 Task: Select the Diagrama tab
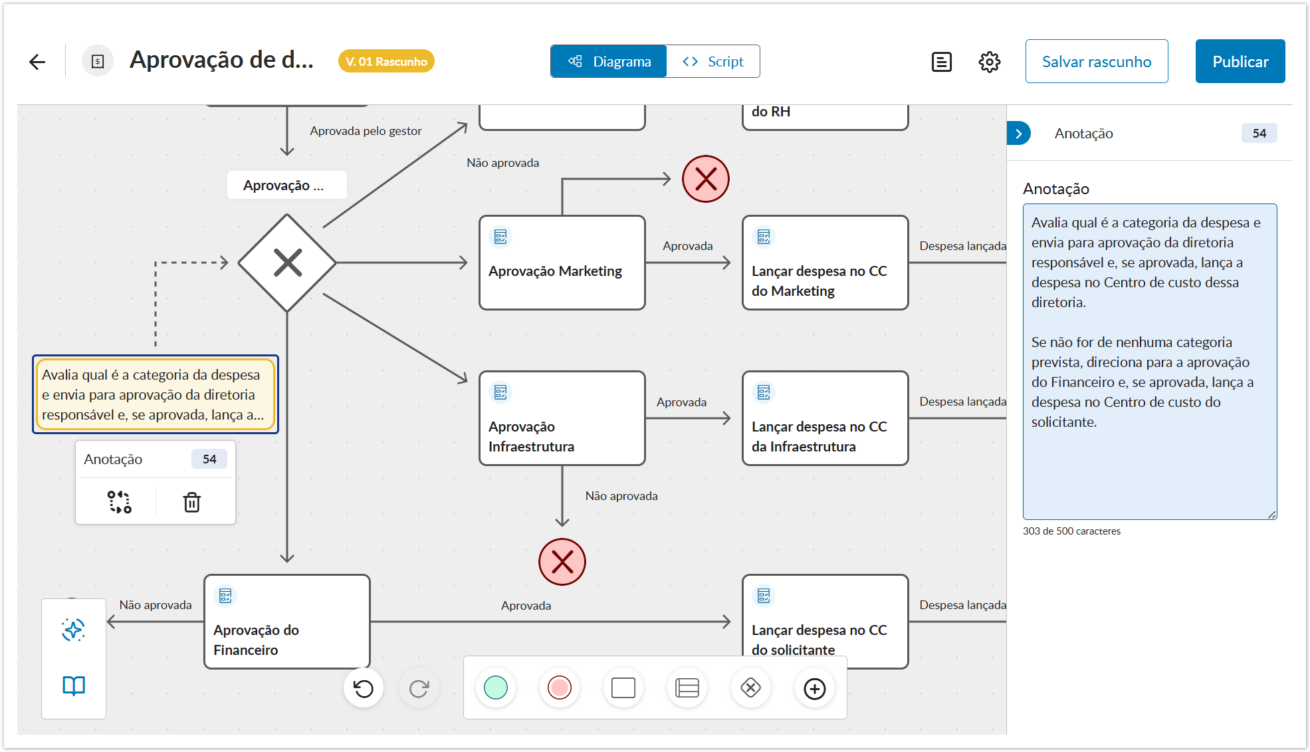tap(609, 62)
